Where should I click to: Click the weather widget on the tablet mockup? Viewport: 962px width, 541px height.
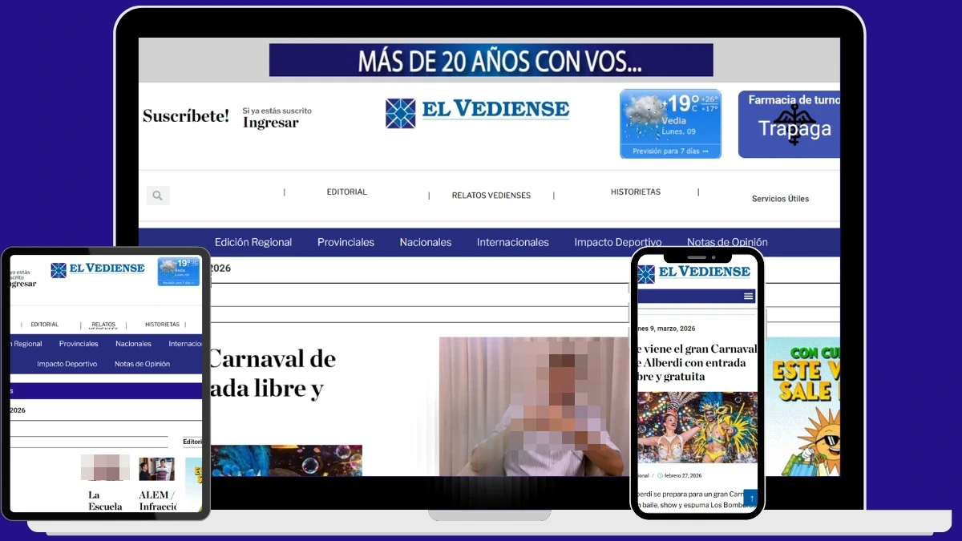178,271
